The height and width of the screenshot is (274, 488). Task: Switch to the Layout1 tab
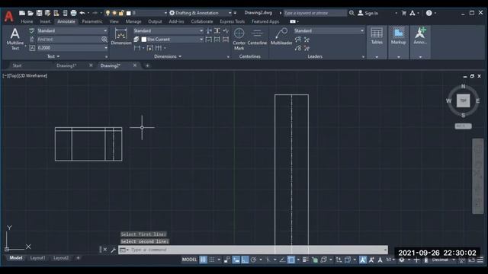(37, 258)
